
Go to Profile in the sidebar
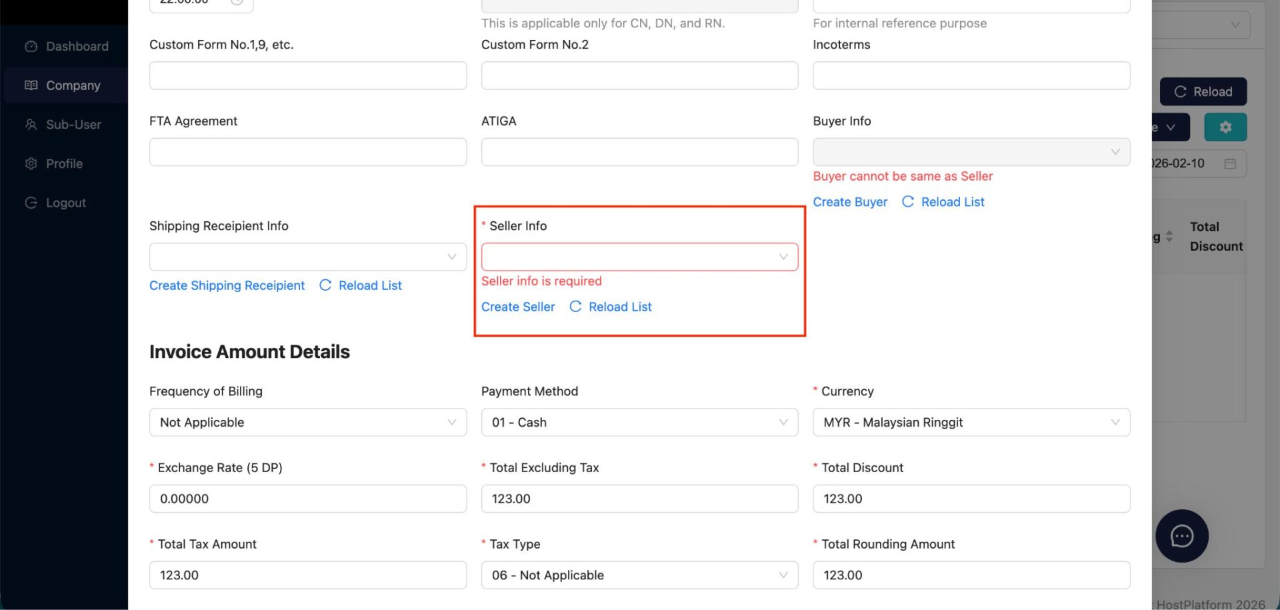pyautogui.click(x=66, y=163)
